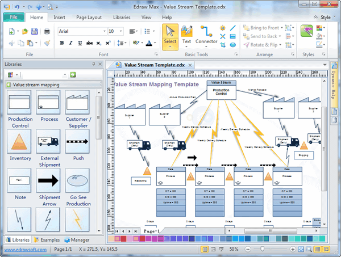Activate the Connector tool
The width and height of the screenshot is (341, 257).
click(x=206, y=34)
